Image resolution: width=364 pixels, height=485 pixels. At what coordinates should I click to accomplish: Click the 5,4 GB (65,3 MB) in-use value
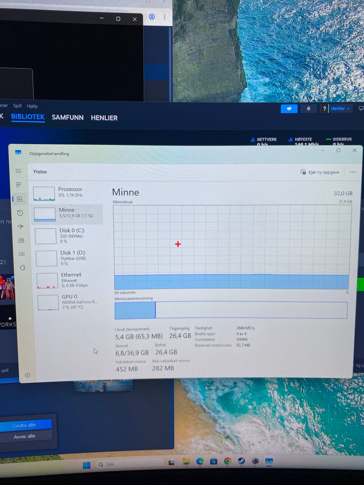139,336
